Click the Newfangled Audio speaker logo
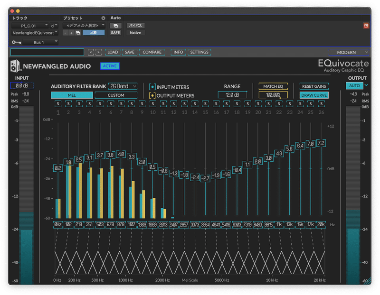This screenshot has width=380, height=295. [16, 66]
